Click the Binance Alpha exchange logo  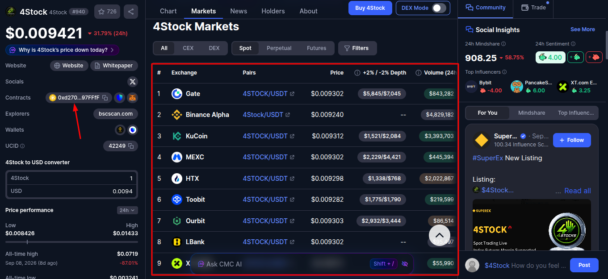point(177,115)
